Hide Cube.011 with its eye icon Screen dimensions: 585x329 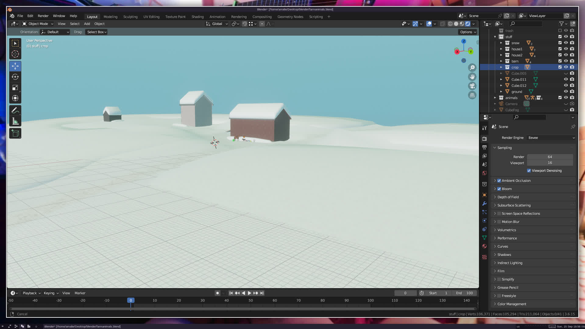566,79
